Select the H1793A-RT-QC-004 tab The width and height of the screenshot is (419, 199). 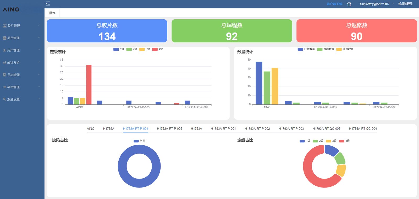(363, 129)
